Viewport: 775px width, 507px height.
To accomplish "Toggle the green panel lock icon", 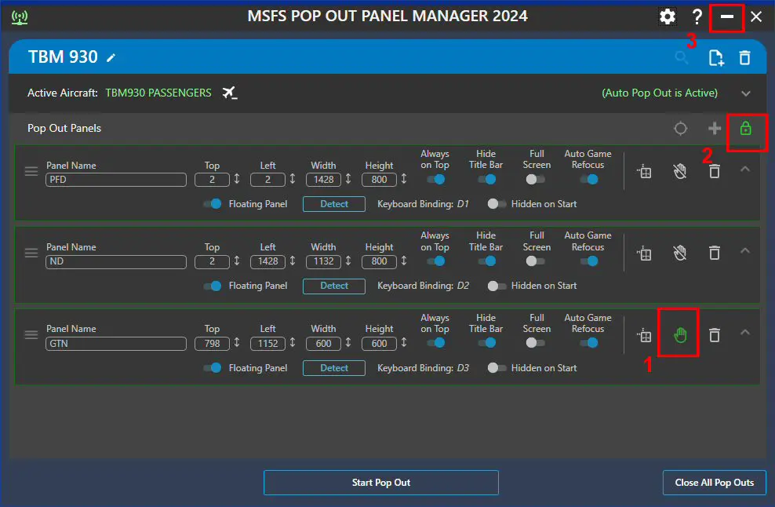I will coord(745,129).
